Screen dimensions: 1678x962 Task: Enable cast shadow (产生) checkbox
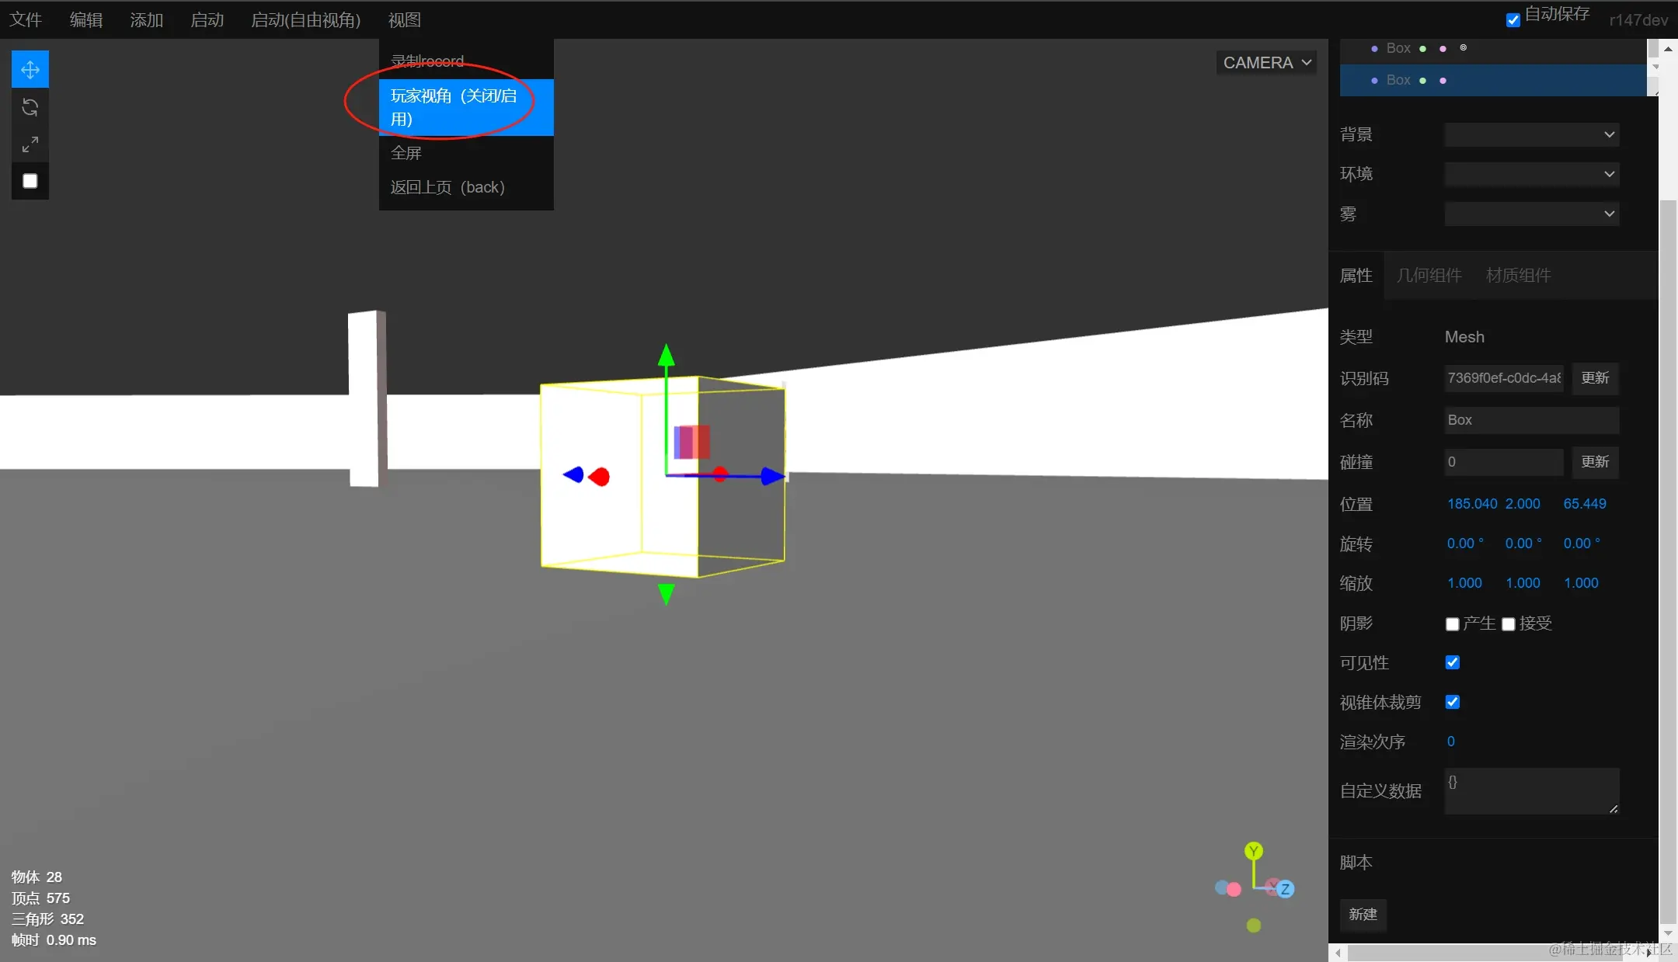1452,624
